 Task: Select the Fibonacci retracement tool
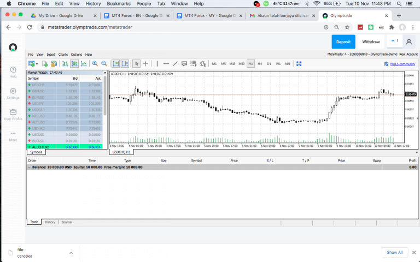point(194,64)
